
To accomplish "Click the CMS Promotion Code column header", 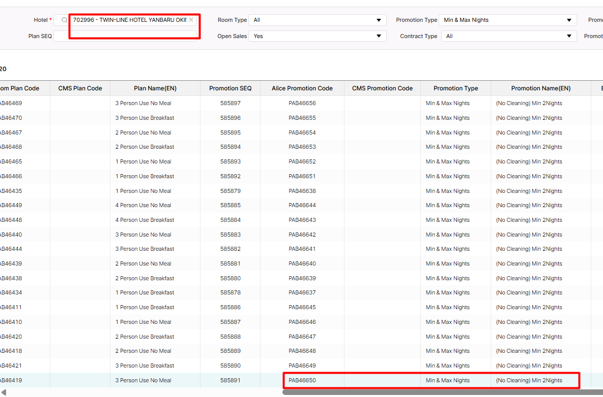I will coord(382,88).
